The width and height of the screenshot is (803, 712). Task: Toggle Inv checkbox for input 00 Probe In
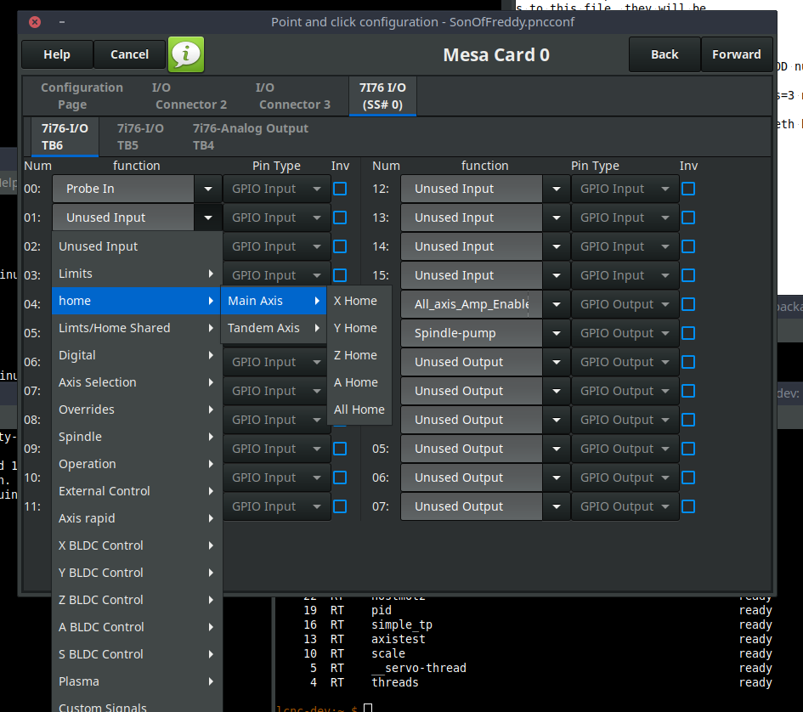(340, 189)
